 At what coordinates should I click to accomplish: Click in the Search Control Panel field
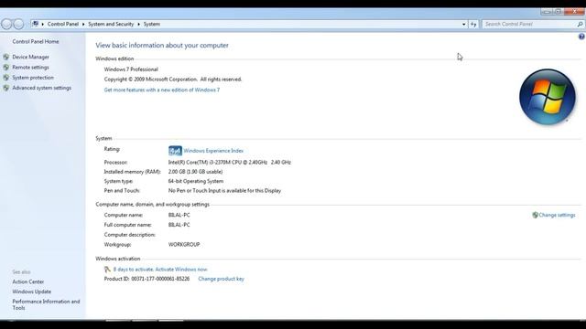[529, 25]
